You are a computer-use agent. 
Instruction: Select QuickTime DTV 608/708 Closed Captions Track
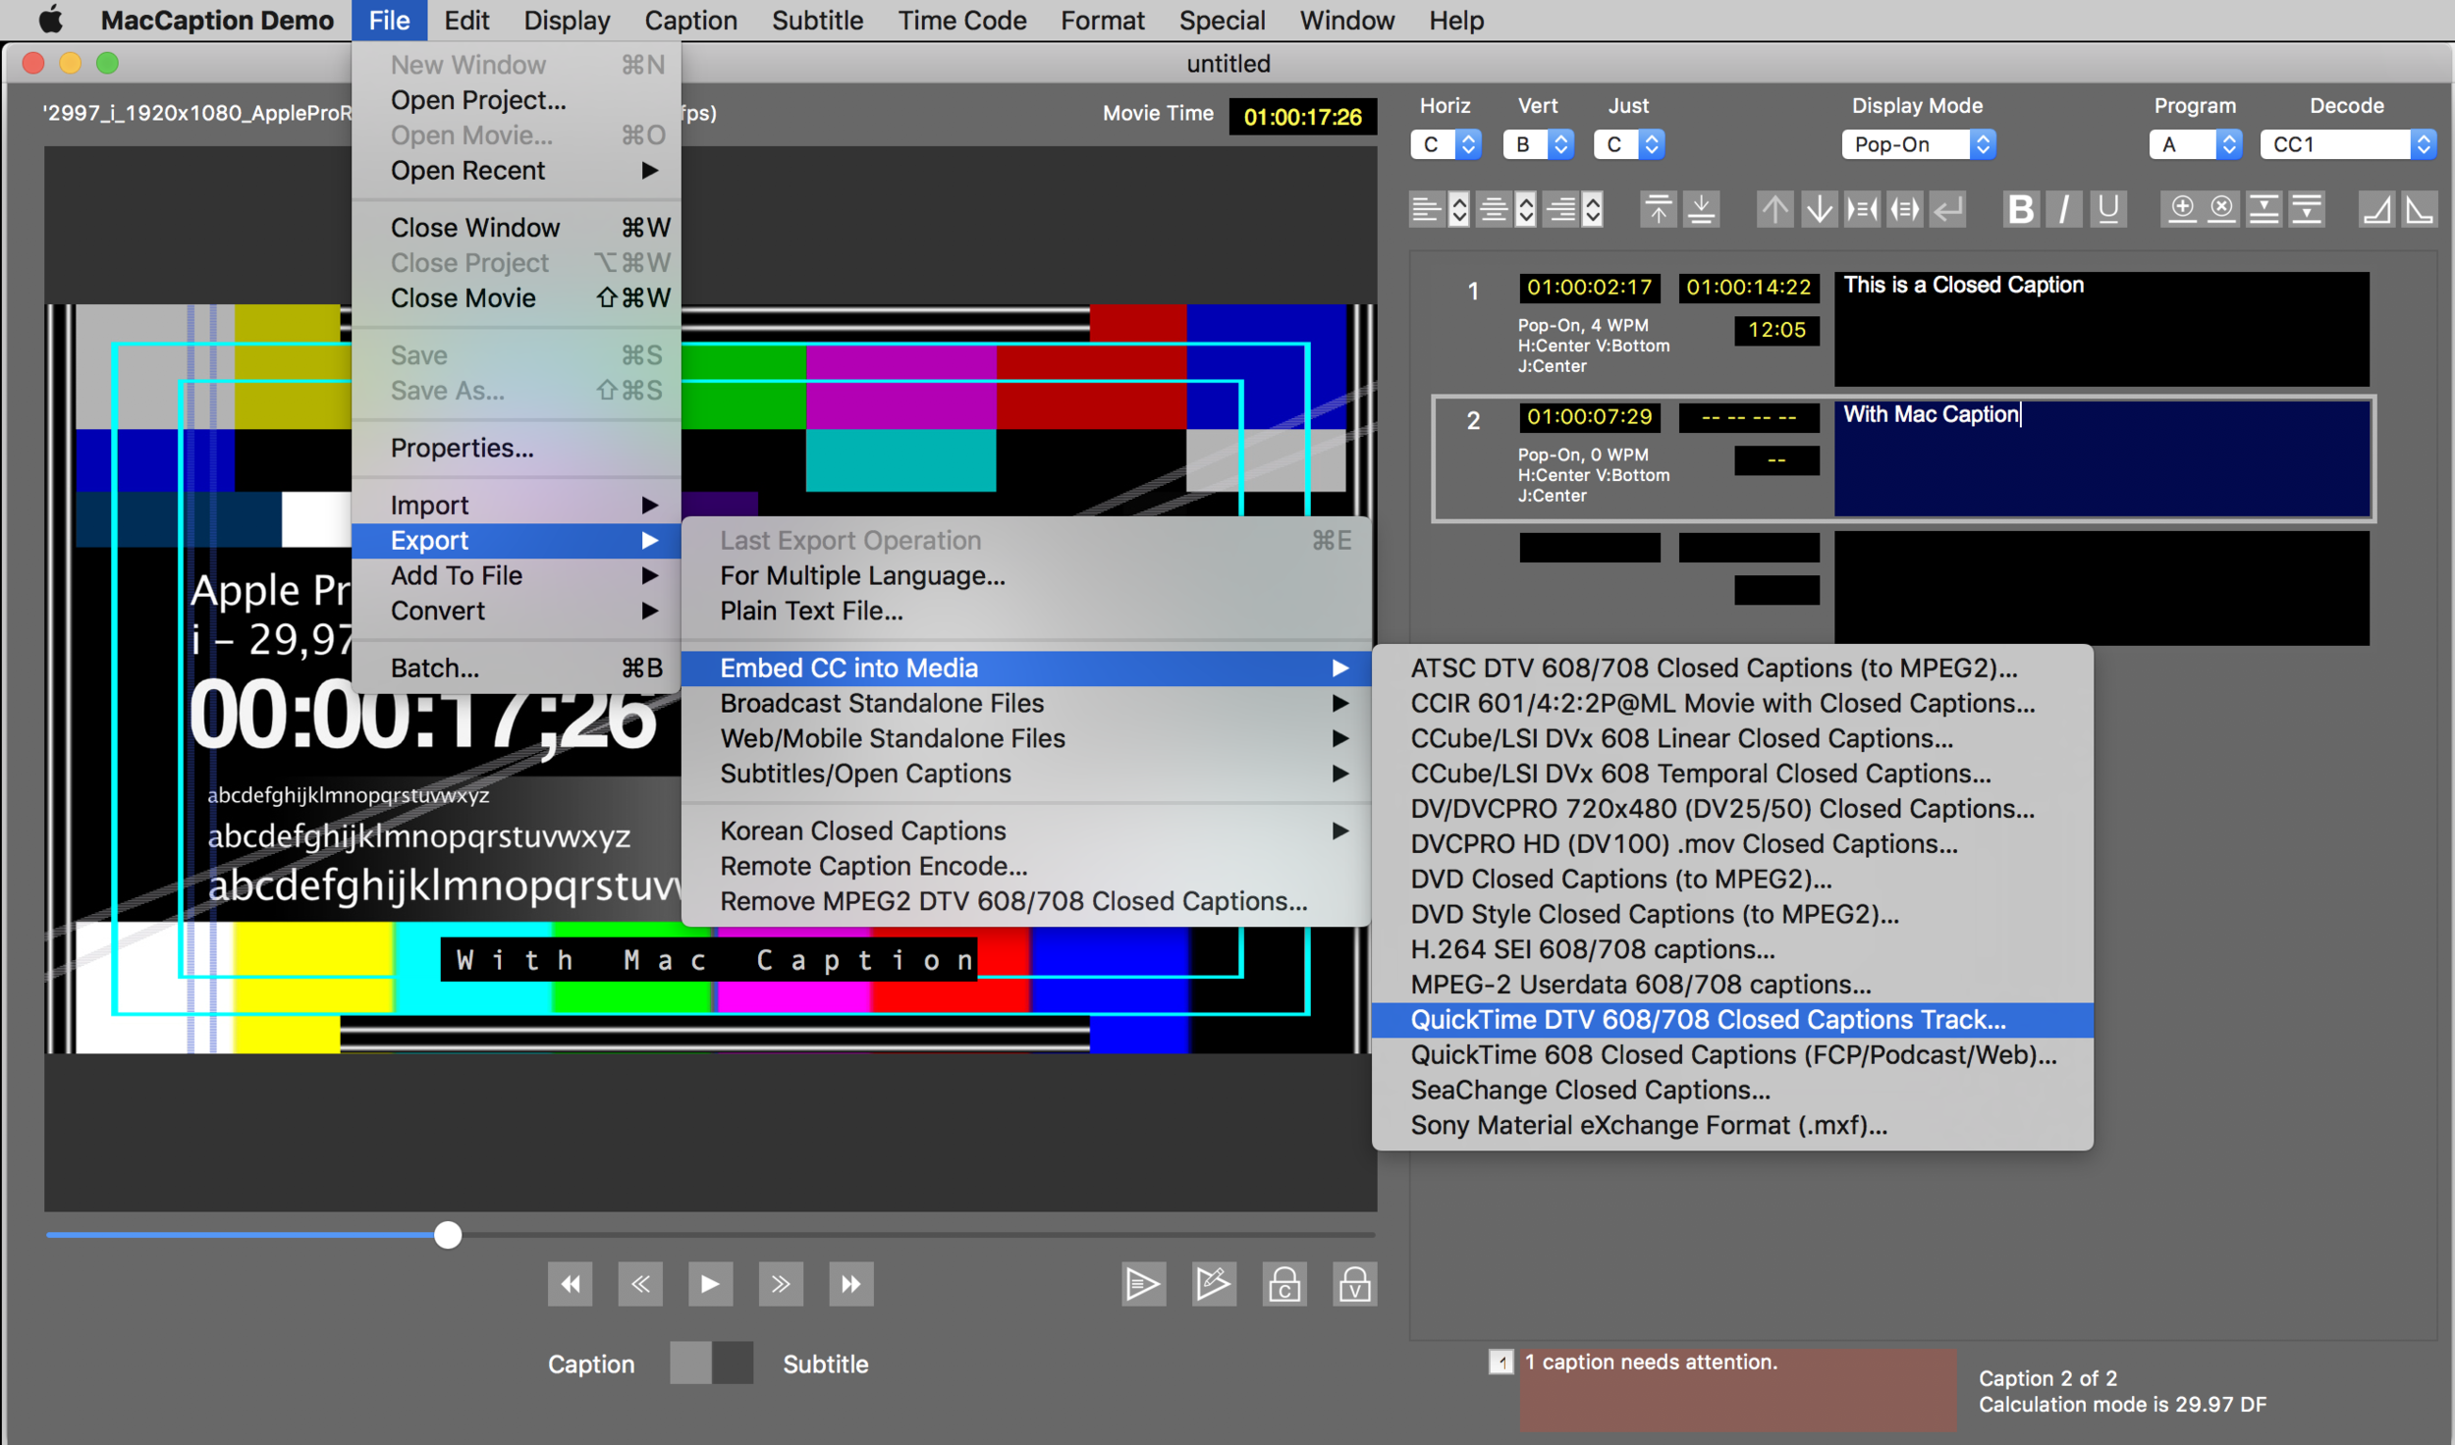[1732, 1020]
